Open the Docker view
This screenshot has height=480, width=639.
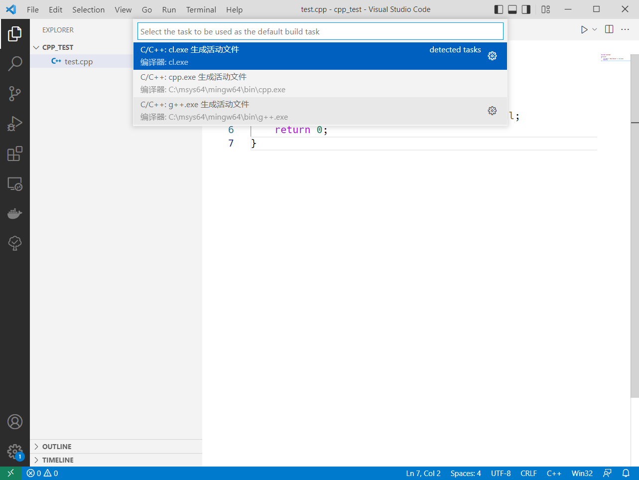[x=15, y=213]
